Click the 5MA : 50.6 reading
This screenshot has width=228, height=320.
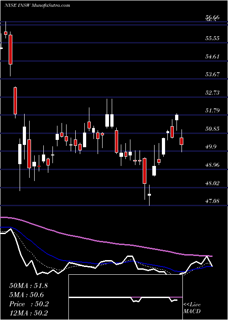coord(26,295)
